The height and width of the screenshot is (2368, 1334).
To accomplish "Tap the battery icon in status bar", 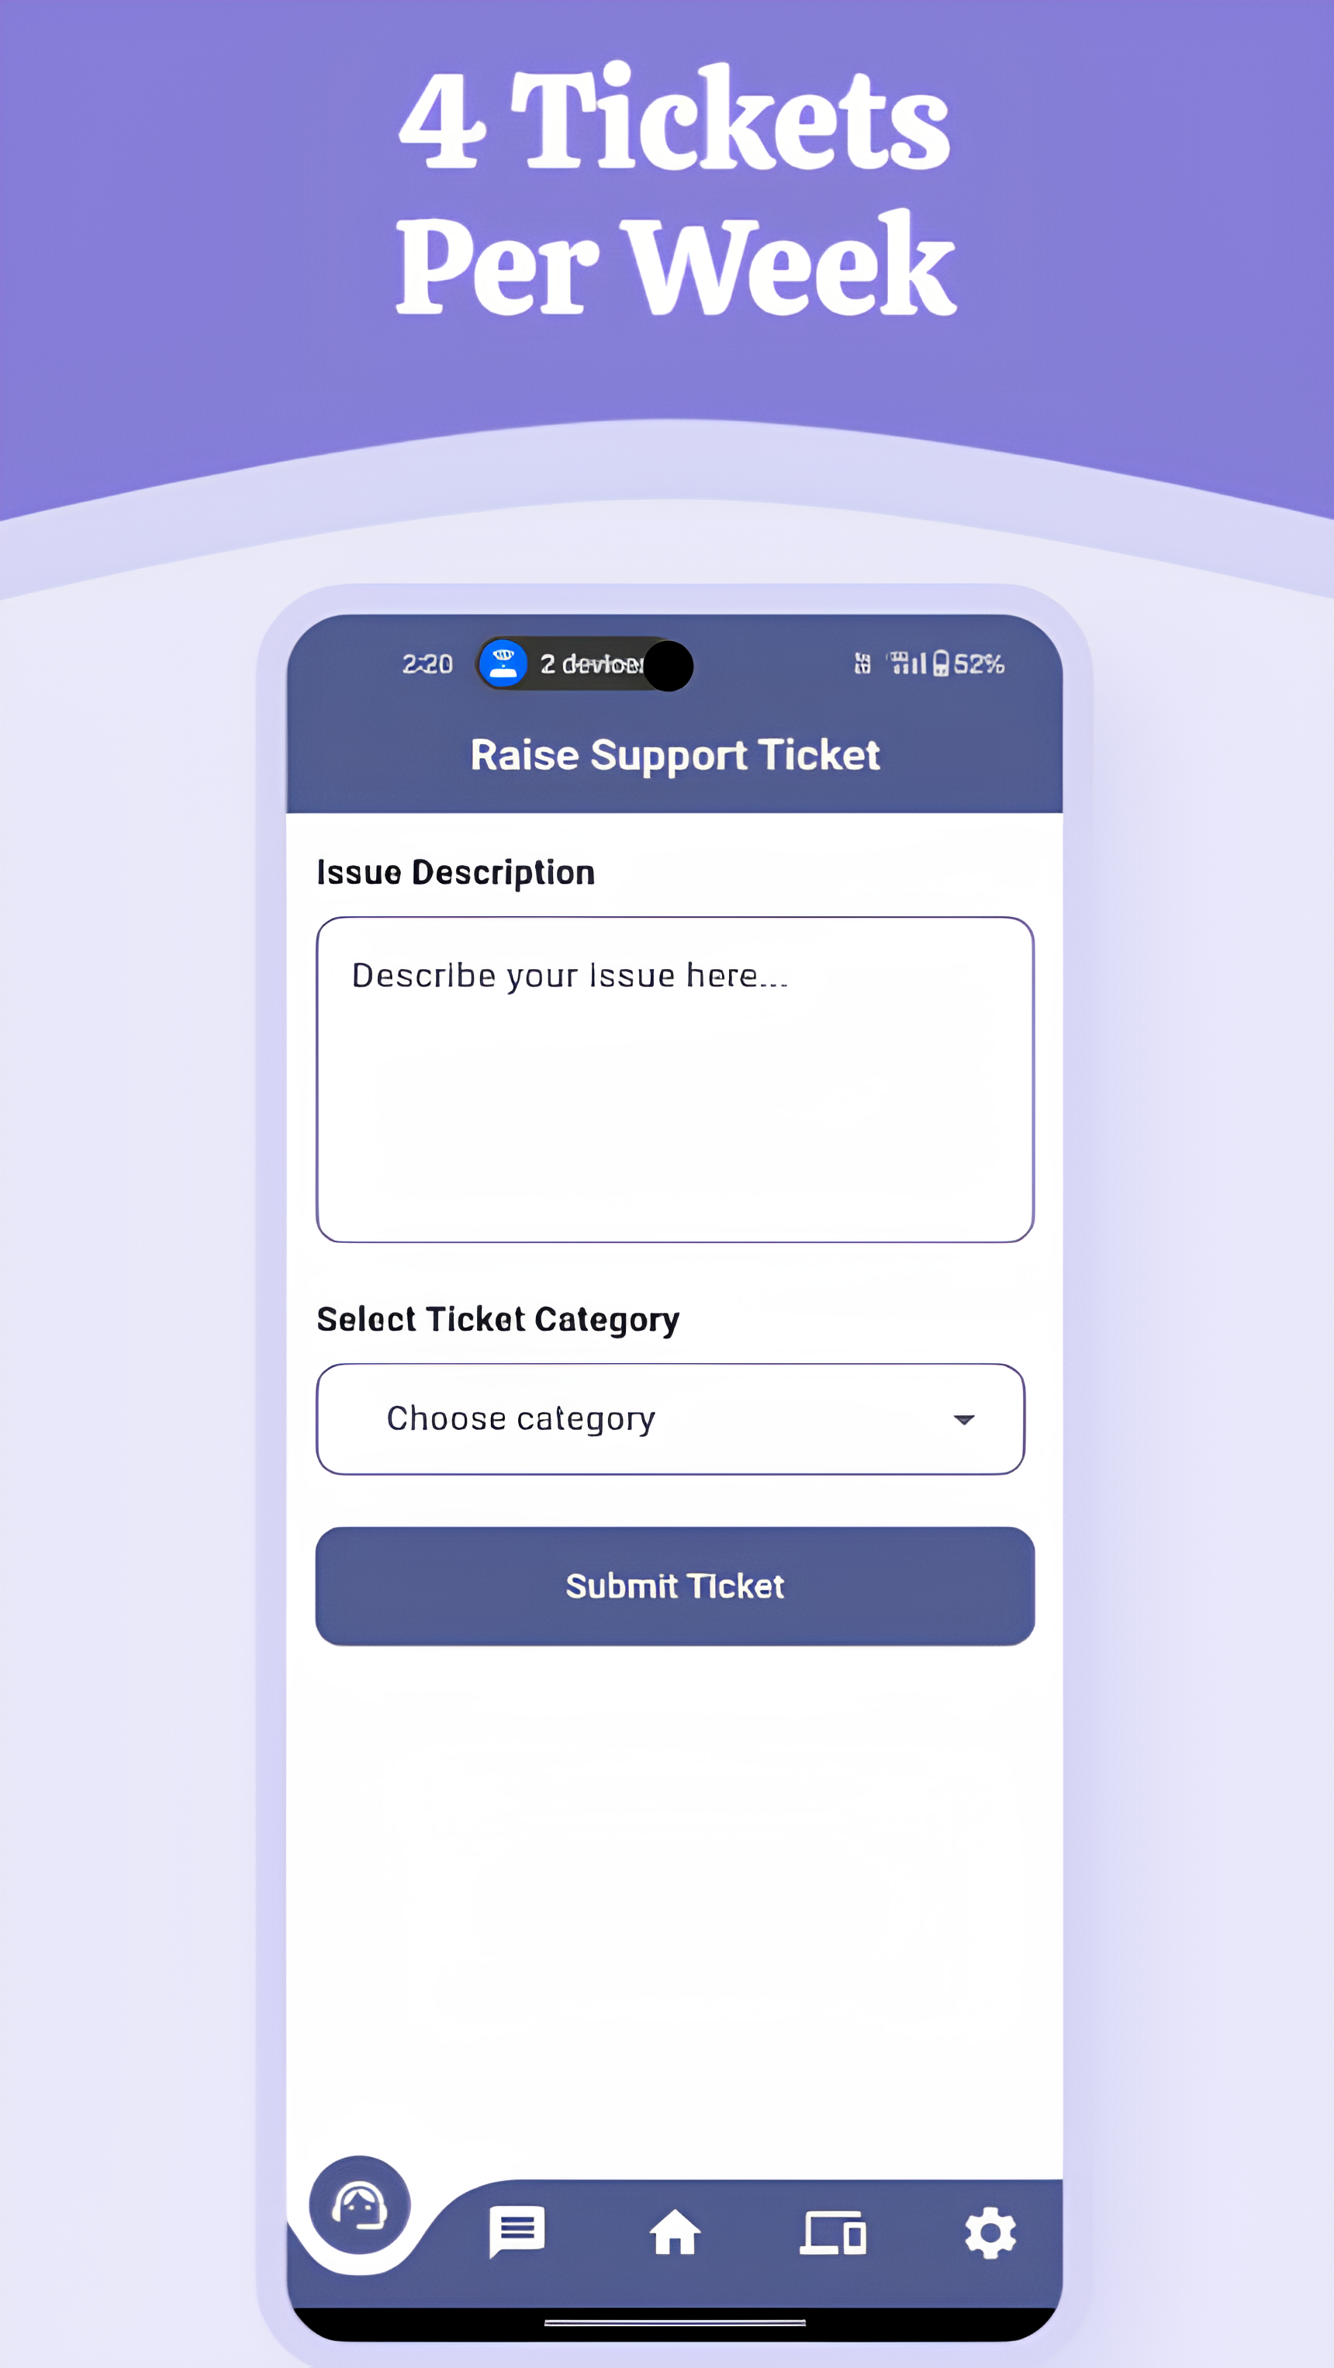I will pyautogui.click(x=941, y=663).
